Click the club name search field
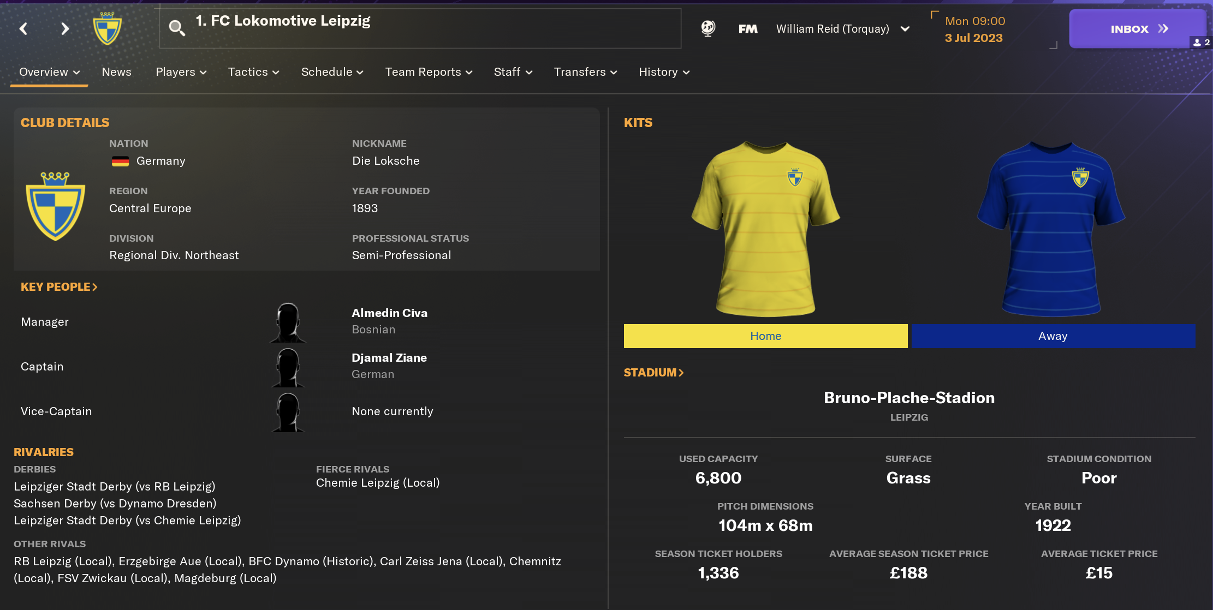1213x610 pixels. coord(420,28)
